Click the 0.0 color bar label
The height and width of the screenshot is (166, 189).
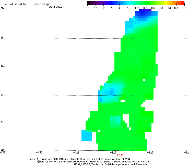click(x=176, y=8)
